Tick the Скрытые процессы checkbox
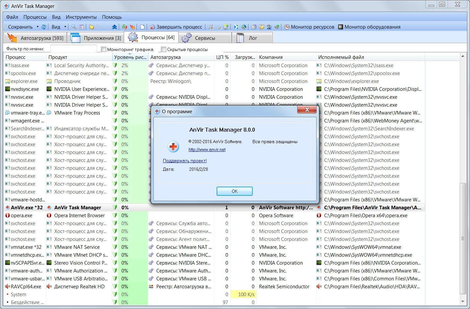470x309 pixels. click(164, 49)
